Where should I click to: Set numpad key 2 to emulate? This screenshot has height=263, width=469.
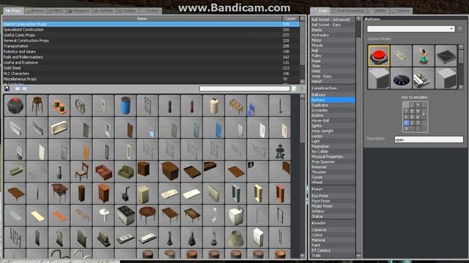click(x=412, y=123)
